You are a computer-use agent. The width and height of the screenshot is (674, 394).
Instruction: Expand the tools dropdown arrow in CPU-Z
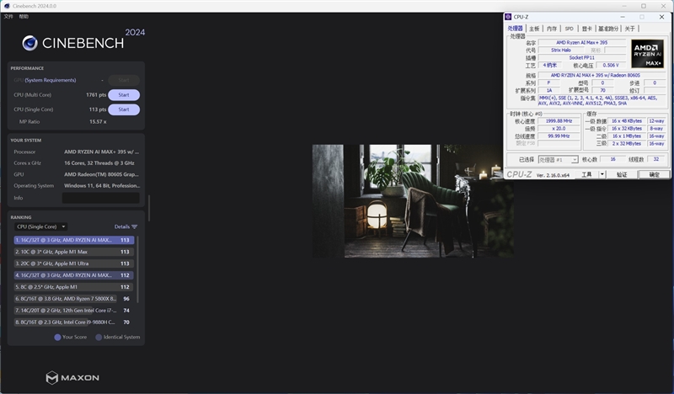[x=601, y=174]
